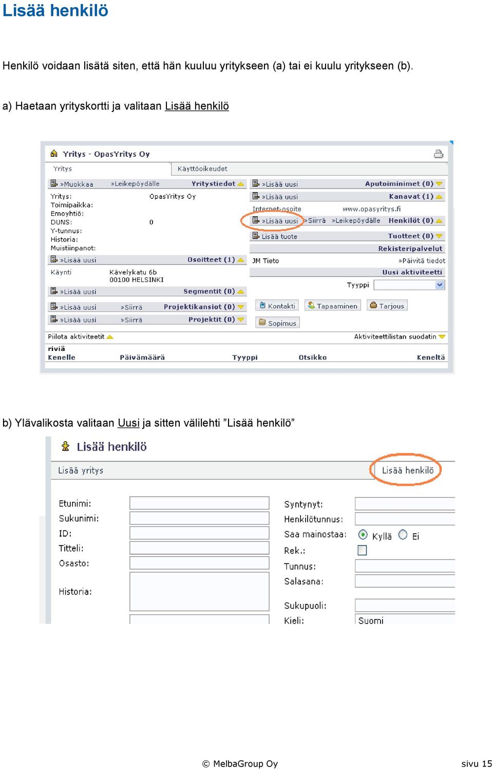Click the Kontakti button

pos(277,306)
